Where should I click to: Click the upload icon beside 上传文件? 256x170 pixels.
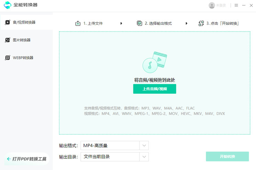point(78,23)
